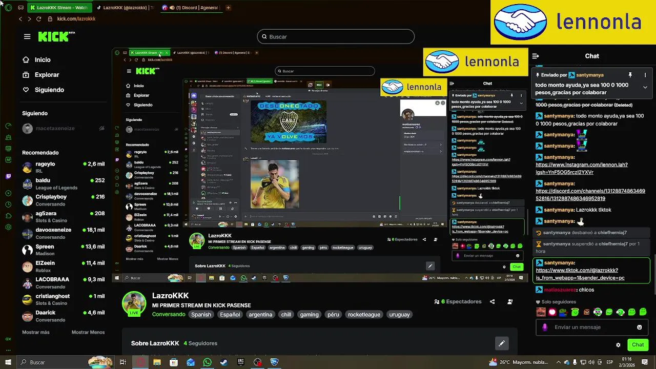This screenshot has height=369, width=656.
Task: Select the Spanish tag
Action: tap(201, 315)
